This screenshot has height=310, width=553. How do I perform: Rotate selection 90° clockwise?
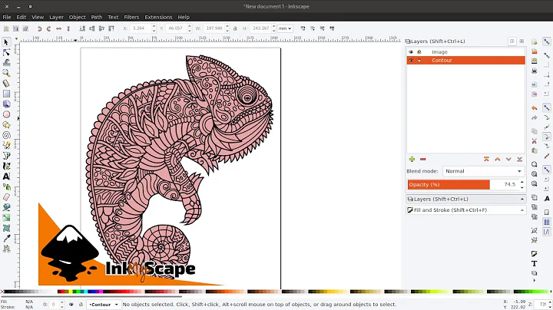click(x=49, y=28)
